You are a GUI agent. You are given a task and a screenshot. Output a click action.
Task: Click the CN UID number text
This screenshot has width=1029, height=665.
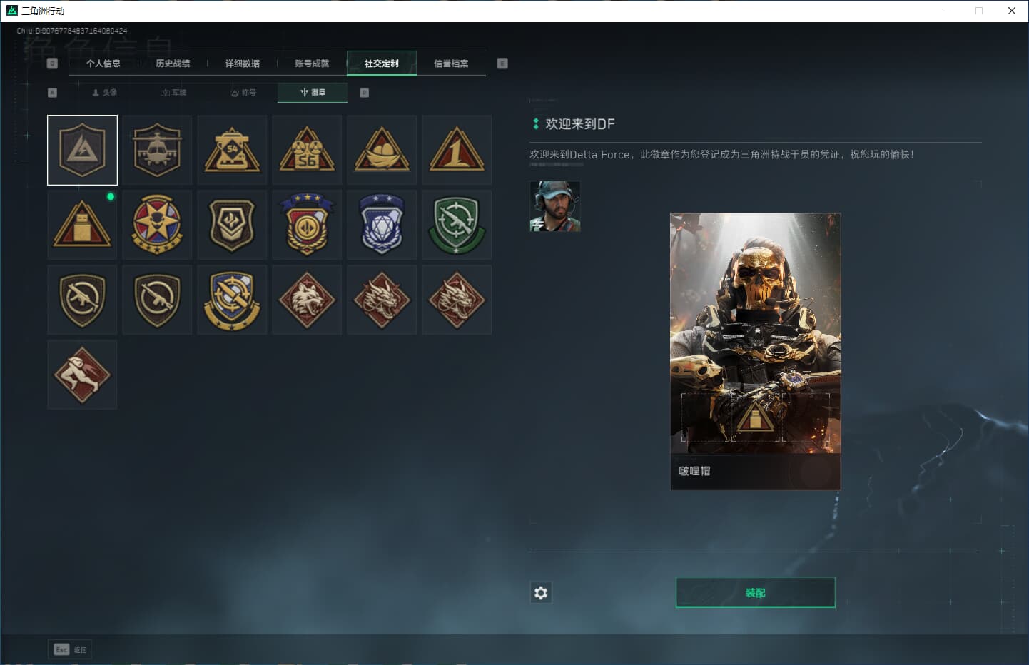pos(72,31)
